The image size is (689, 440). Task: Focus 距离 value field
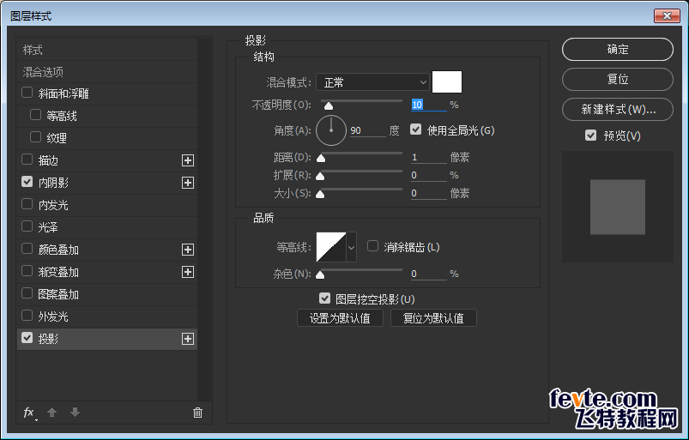[428, 157]
